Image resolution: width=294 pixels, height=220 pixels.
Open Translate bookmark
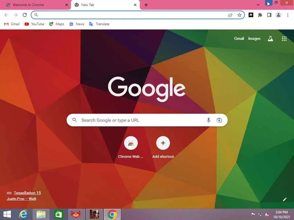click(x=99, y=24)
